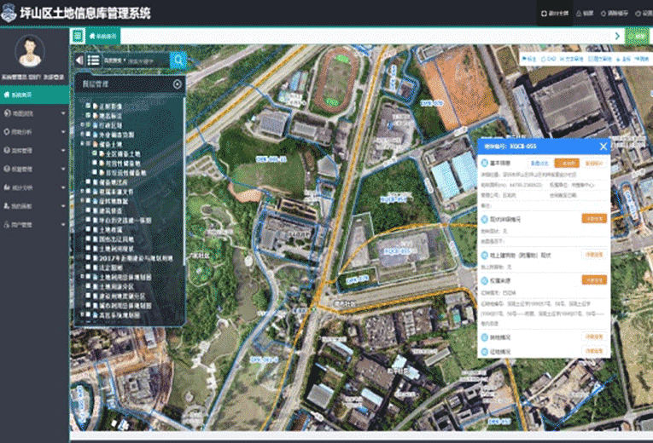This screenshot has height=443, width=653.
Task: Click the 图例 legend tool on the map toolbar
Action: pos(642,60)
